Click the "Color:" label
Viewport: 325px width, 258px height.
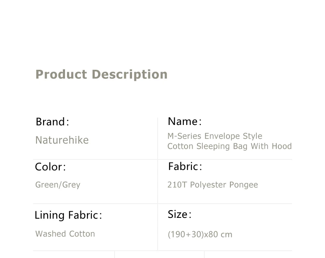pyautogui.click(x=50, y=167)
